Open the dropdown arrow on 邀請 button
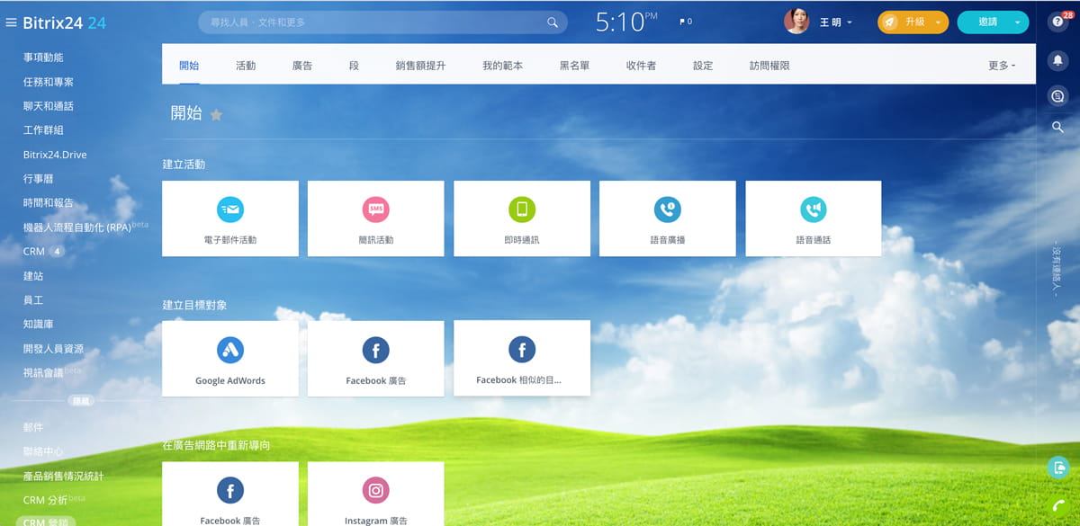Viewport: 1080px width, 526px height. [x=1017, y=22]
